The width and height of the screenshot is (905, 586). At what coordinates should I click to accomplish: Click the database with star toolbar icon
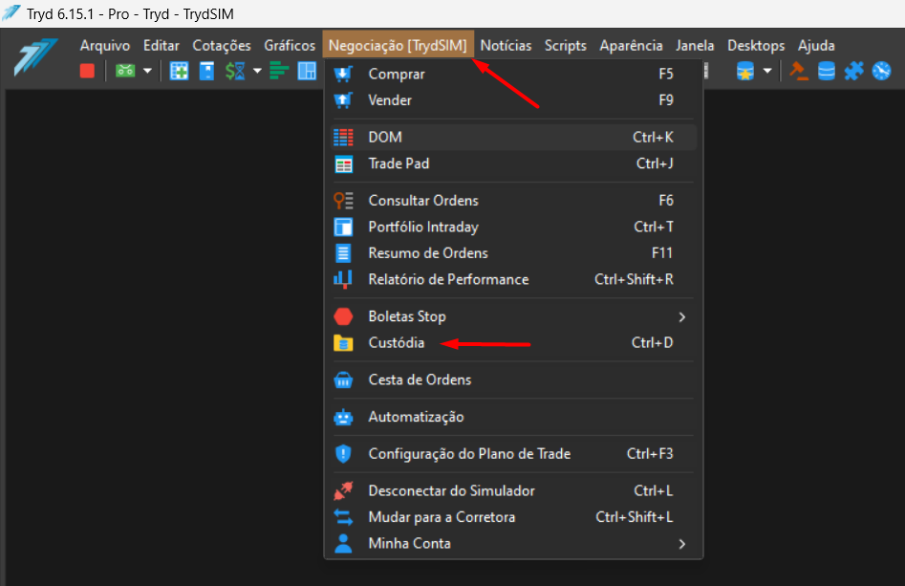tap(745, 71)
